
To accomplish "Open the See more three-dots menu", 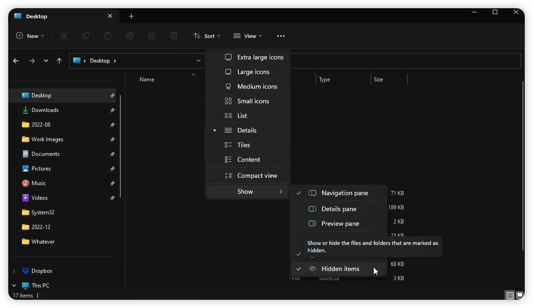I will point(281,36).
